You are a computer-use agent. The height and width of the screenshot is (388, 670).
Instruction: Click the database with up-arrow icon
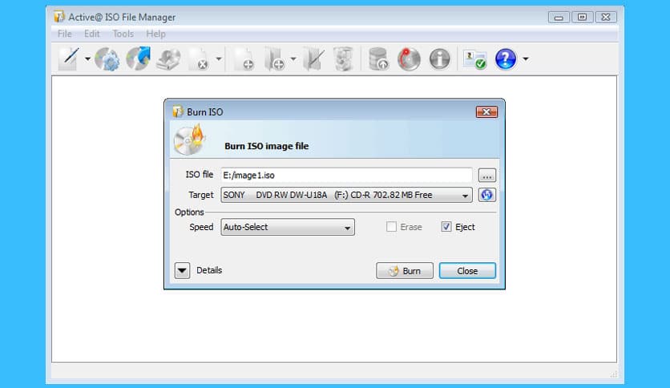(x=378, y=59)
